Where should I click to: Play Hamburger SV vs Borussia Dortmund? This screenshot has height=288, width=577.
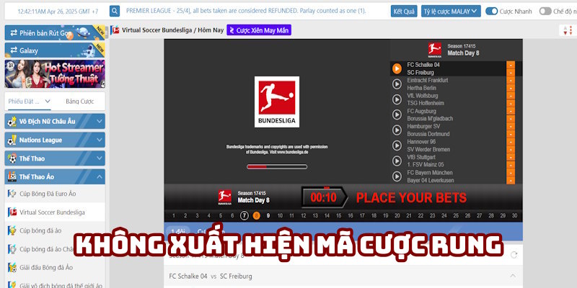click(397, 130)
